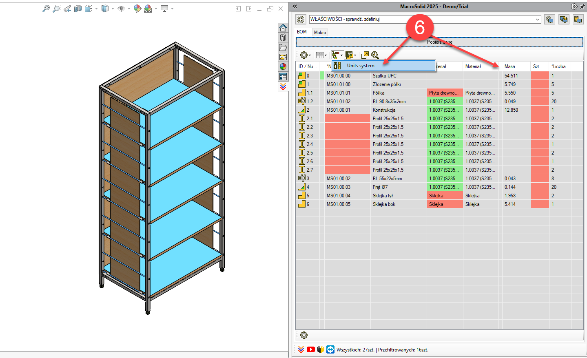The image size is (587, 358).
Task: Click the Pobierz dane button
Action: [439, 42]
